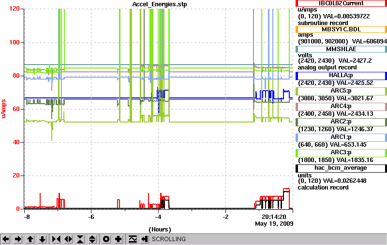The height and width of the screenshot is (245, 387).
Task: Click the 'volts' units label
Action: tap(305, 55)
